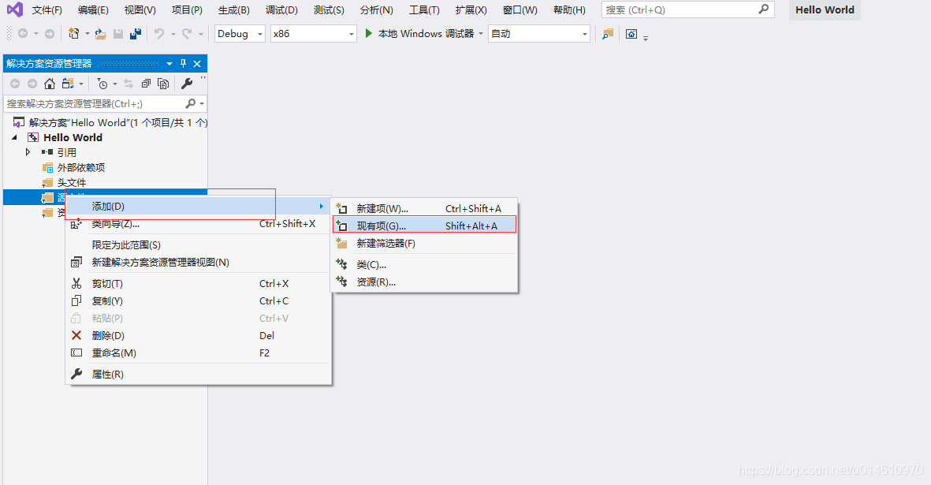Choose 资源(R)... in the submenu
The height and width of the screenshot is (485, 931).
(424, 282)
